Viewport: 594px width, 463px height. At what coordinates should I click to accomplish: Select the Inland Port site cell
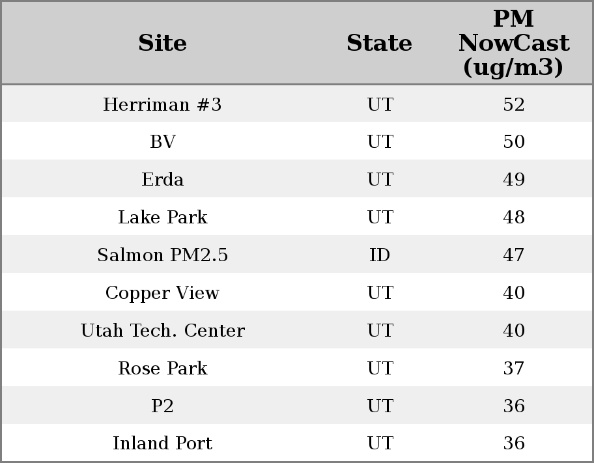[162, 443]
